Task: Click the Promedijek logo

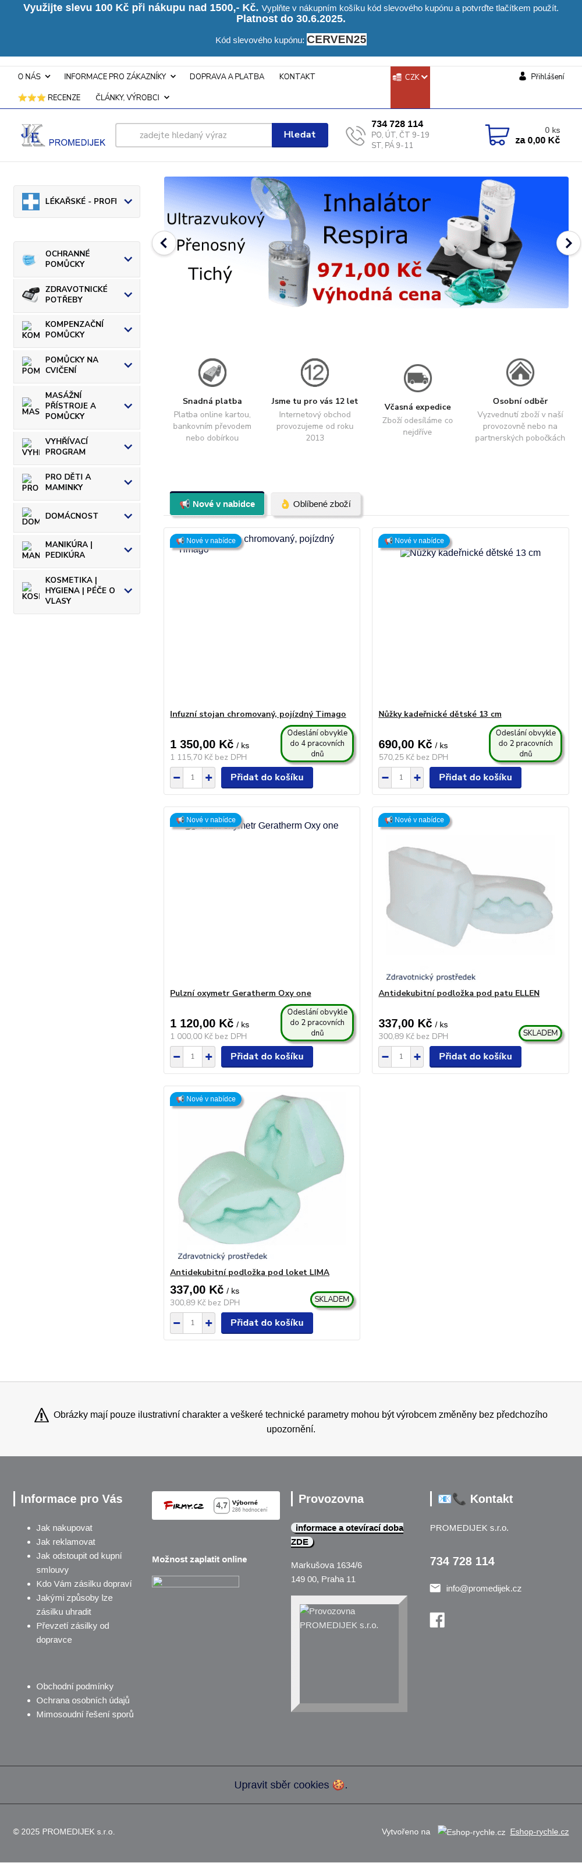Action: point(63,136)
